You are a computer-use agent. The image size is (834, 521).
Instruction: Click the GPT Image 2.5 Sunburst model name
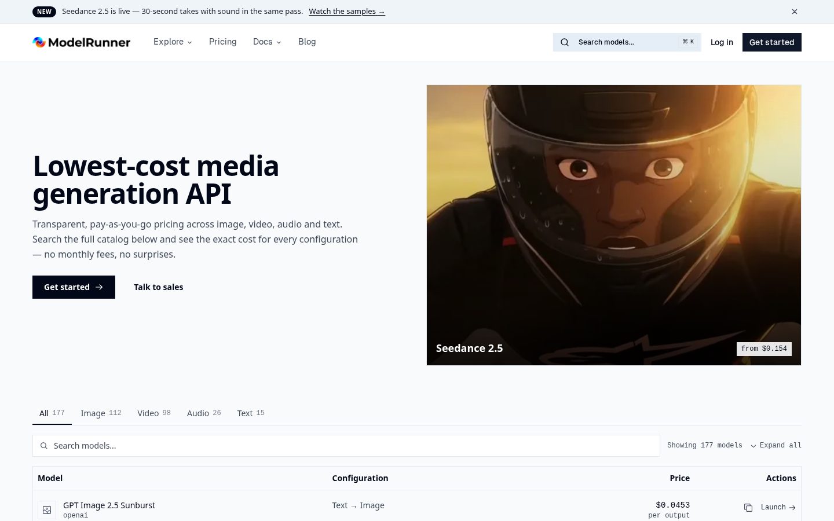click(x=109, y=505)
